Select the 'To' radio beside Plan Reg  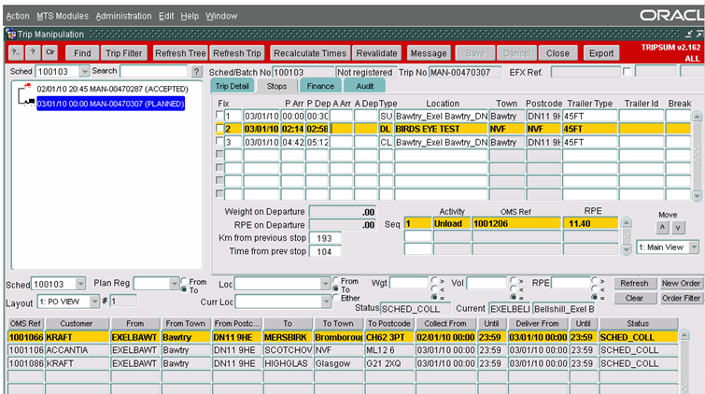(x=184, y=289)
